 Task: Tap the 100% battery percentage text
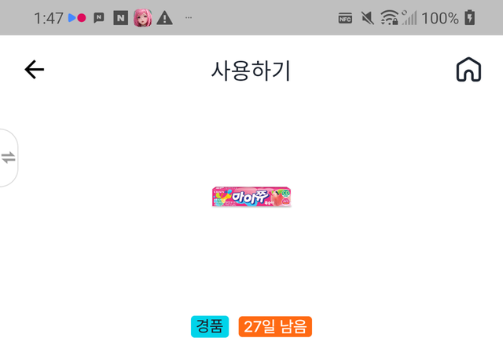[440, 18]
